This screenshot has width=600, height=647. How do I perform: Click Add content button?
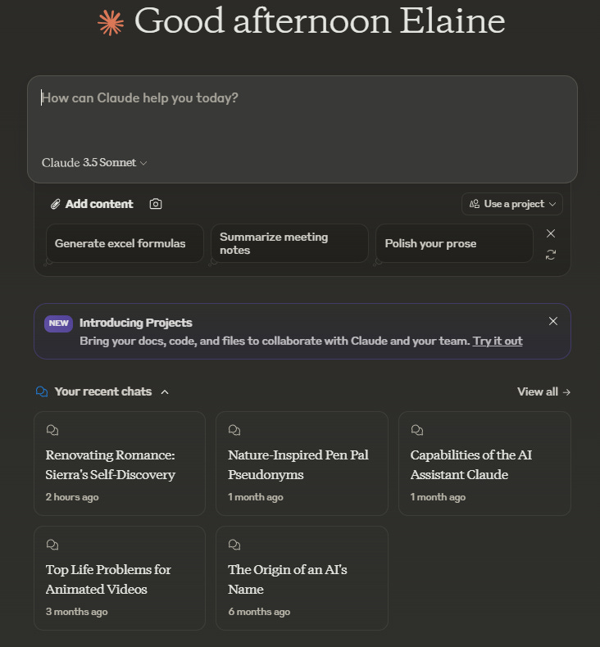click(92, 204)
